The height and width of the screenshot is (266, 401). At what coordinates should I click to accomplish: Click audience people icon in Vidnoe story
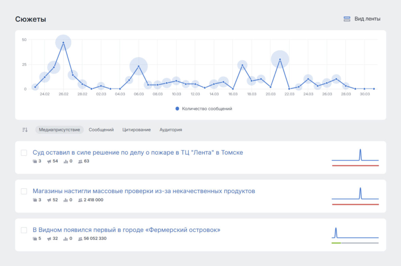(80, 239)
